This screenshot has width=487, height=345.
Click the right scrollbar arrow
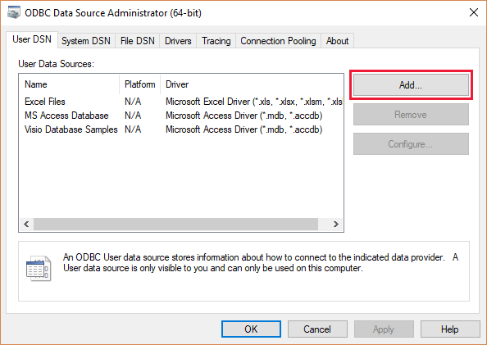click(336, 225)
